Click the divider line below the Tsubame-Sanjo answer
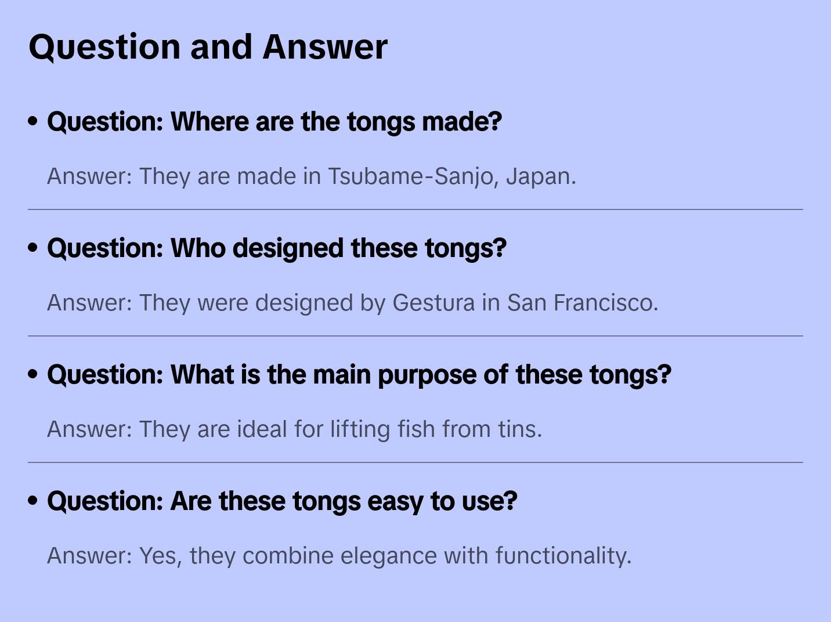The height and width of the screenshot is (622, 831). 416,209
